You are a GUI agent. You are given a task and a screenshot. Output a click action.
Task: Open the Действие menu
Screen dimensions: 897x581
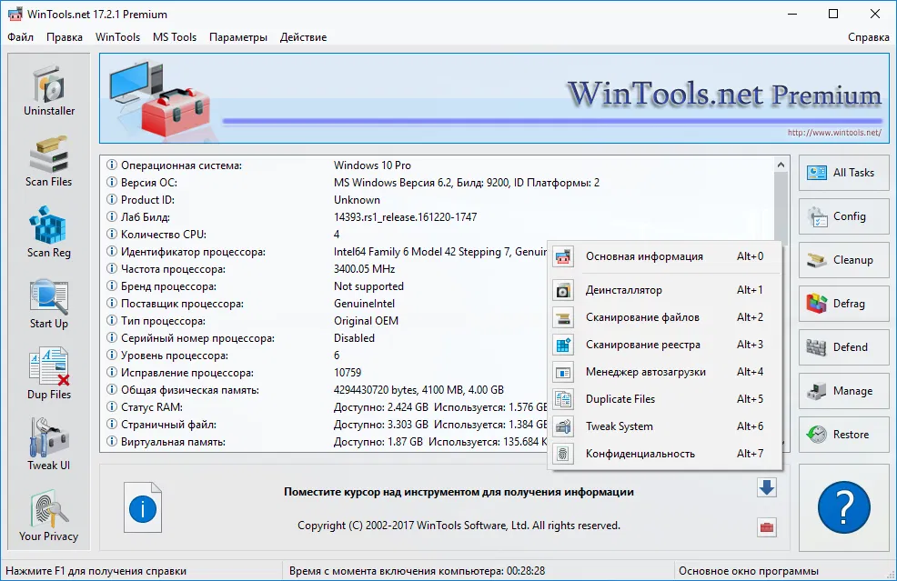pyautogui.click(x=303, y=37)
